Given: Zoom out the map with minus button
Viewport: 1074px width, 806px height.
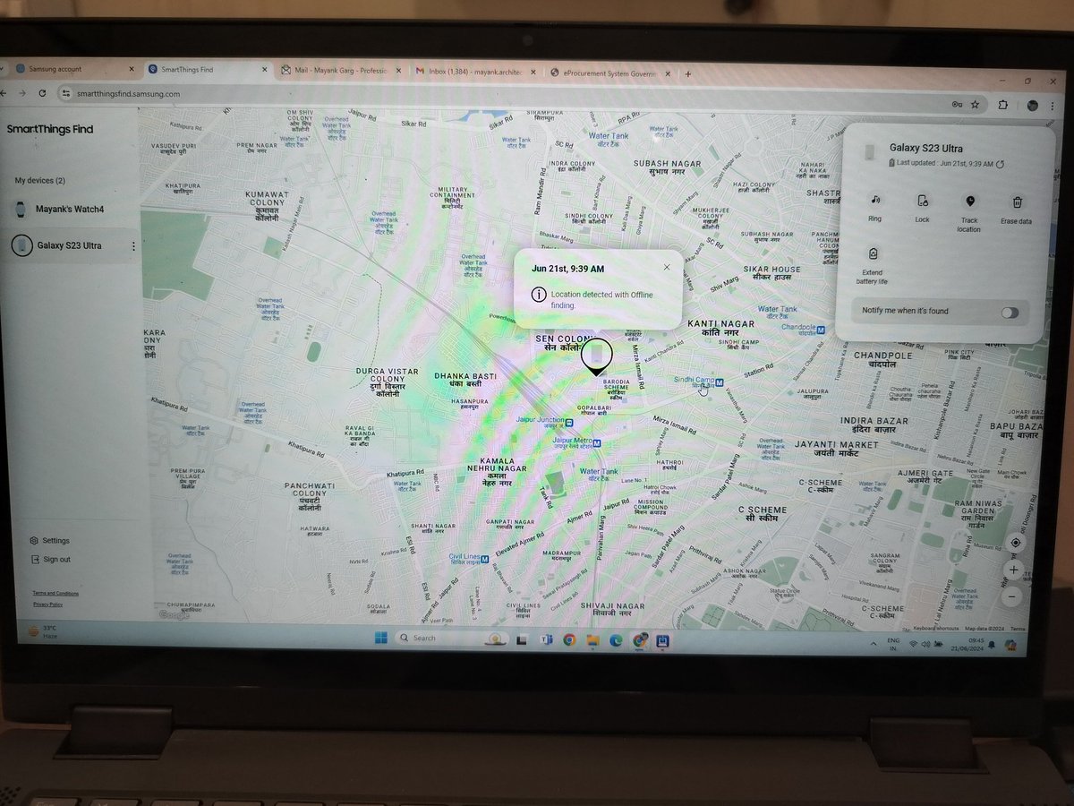Looking at the screenshot, I should coord(1012,596).
